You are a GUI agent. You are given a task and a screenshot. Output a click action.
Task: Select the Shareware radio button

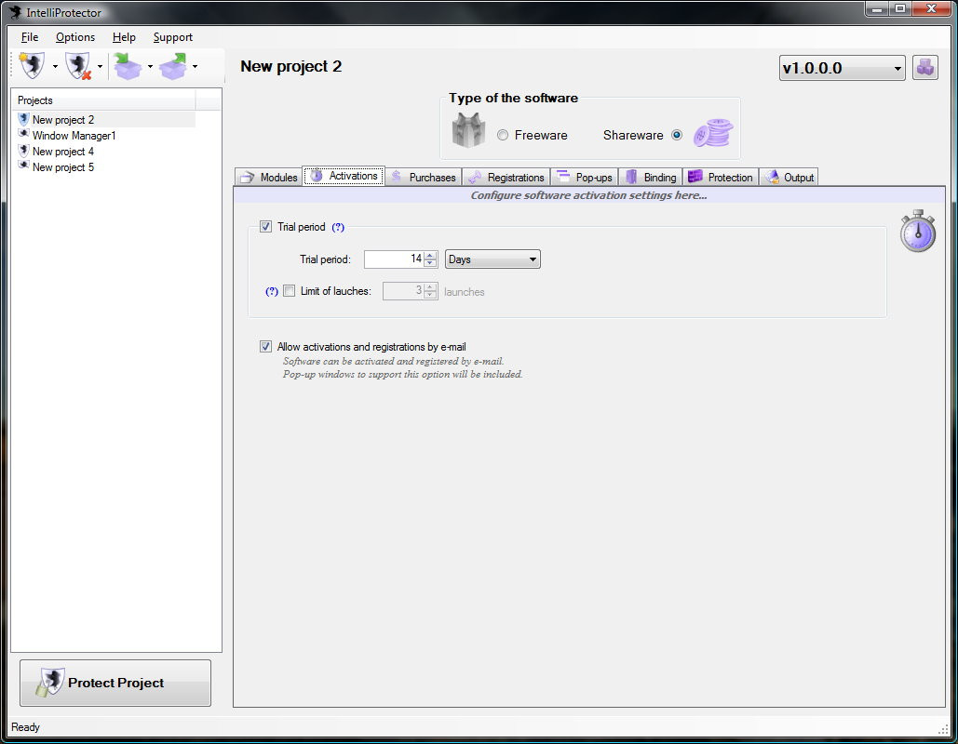676,136
